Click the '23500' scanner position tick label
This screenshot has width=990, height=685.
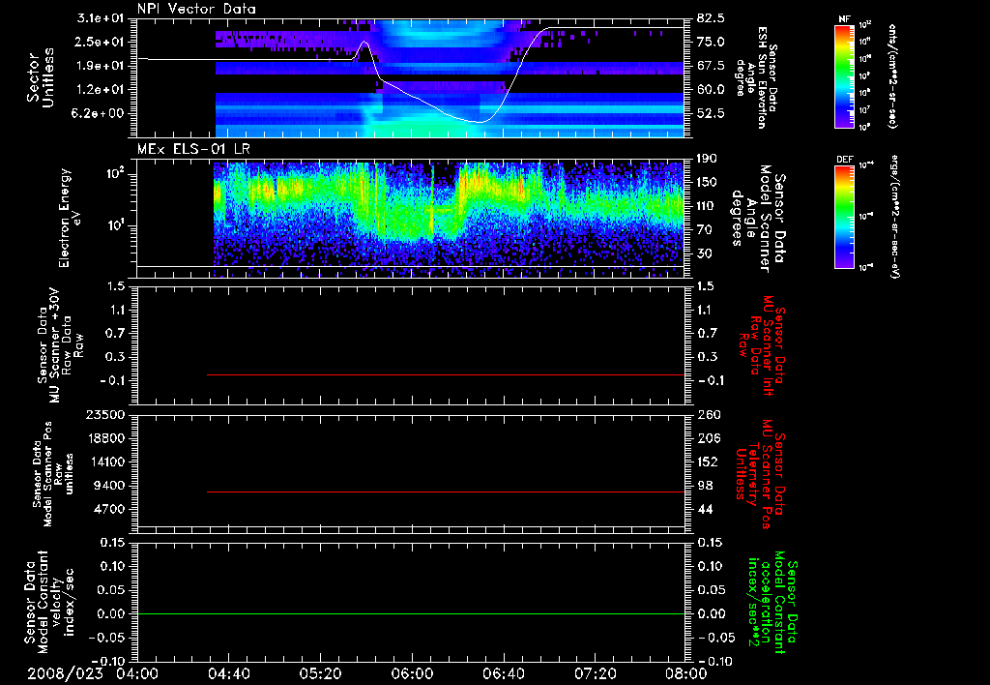click(106, 415)
